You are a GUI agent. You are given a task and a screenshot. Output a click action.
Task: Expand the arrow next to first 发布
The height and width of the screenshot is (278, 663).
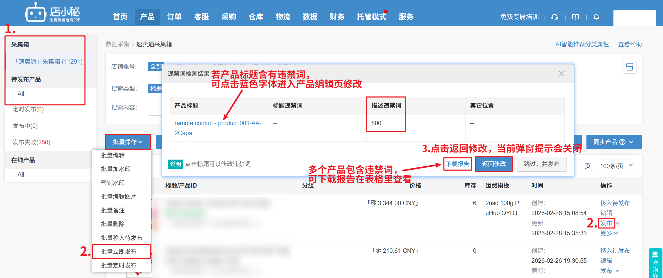[x=618, y=223]
